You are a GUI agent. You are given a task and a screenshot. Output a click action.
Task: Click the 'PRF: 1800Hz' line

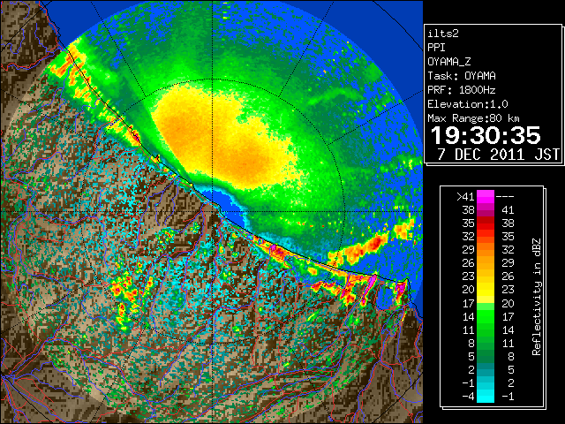pos(462,90)
